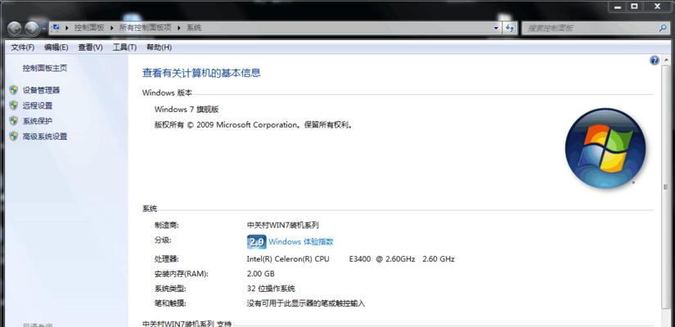Click the scrollbar up arrow

(x=665, y=60)
